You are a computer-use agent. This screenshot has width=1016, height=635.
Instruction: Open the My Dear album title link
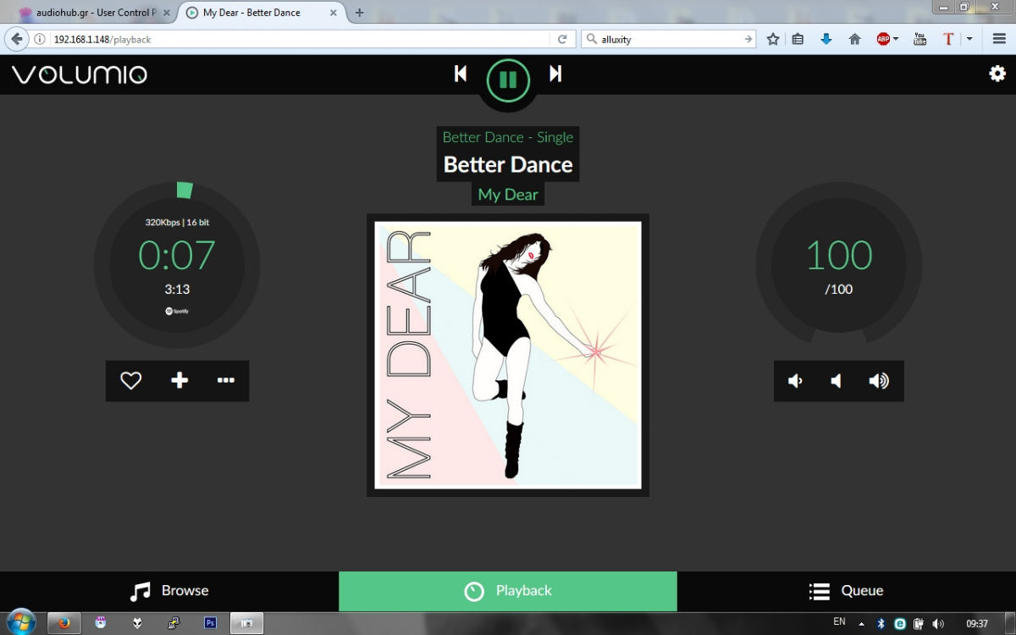click(x=507, y=194)
